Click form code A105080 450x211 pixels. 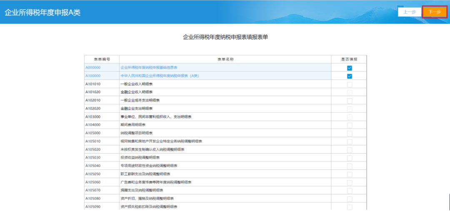(x=93, y=199)
